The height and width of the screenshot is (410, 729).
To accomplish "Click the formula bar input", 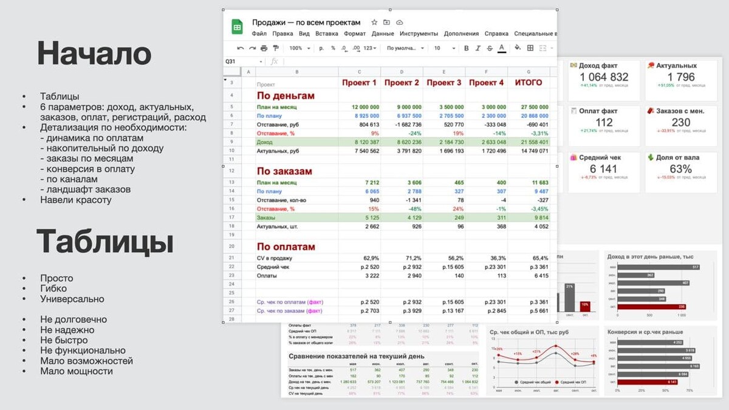I will pos(419,61).
